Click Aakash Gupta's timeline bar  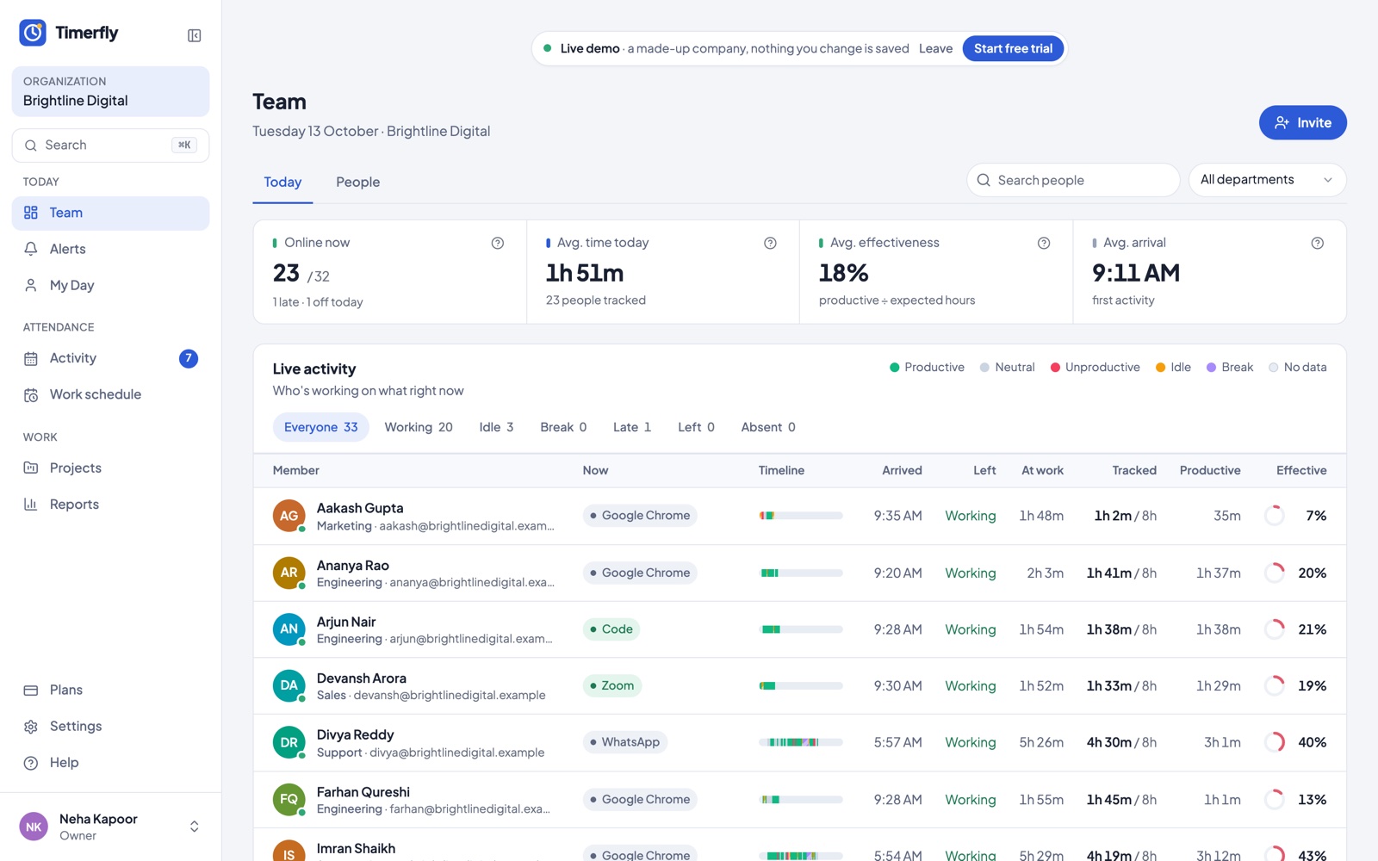[x=801, y=516]
